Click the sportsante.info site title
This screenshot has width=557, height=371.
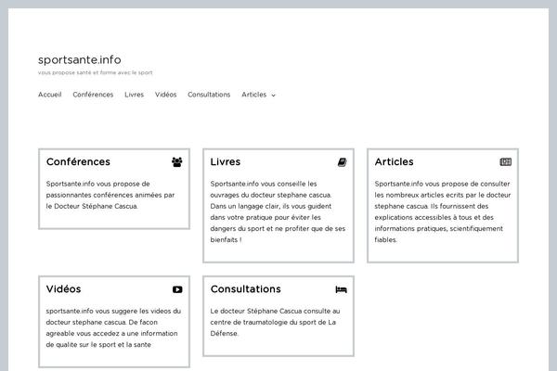coord(80,59)
